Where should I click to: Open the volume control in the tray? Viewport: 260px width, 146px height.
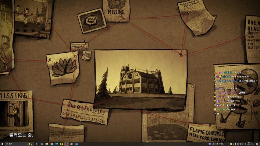[x=242, y=144]
